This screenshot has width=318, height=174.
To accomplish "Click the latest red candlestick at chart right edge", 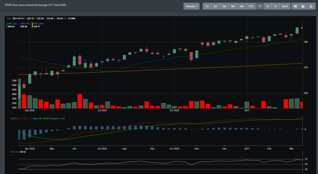I will coord(302,28).
